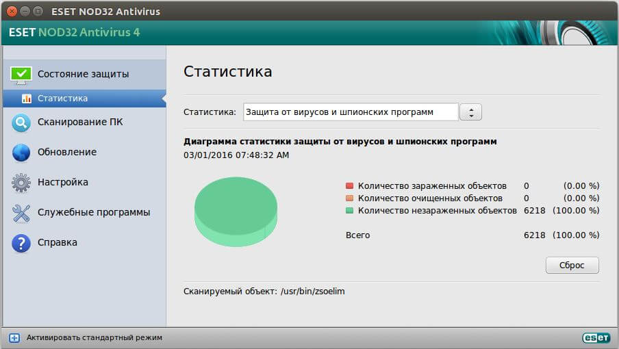Image resolution: width=619 pixels, height=349 pixels.
Task: Click orange cleaned objects legend swatch
Action: (349, 198)
